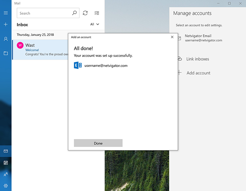The image size is (246, 191).
Task: Close the Mail application window
Action: (x=240, y=3)
